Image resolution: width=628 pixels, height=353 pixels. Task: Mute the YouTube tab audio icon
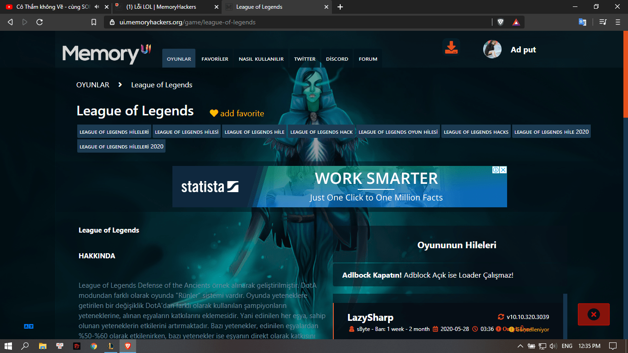(x=97, y=7)
